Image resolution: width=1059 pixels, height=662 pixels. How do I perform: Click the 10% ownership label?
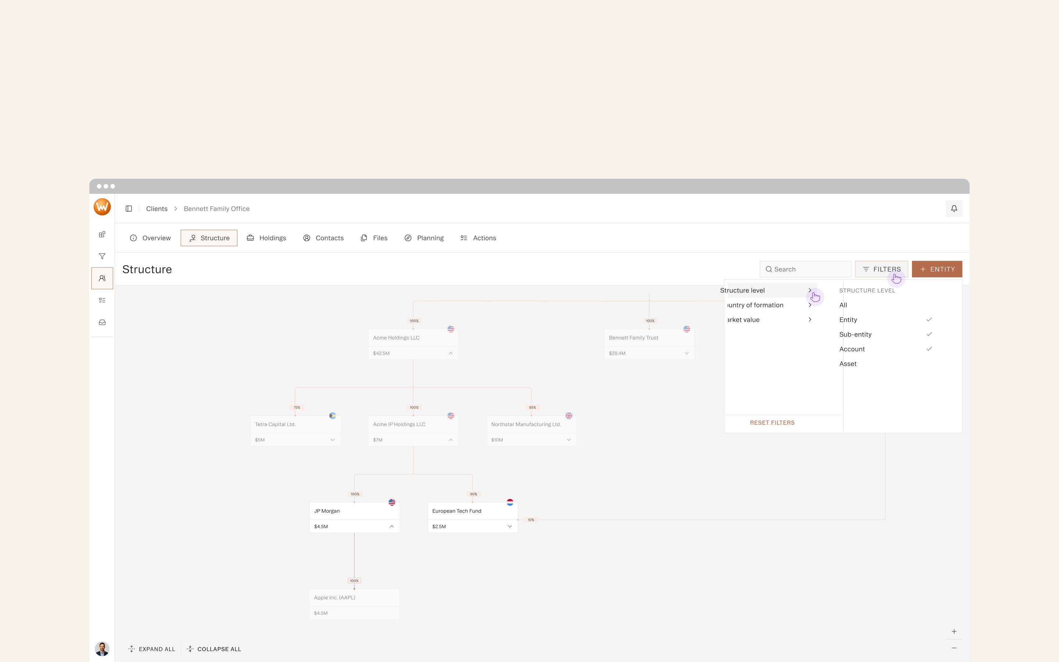tap(531, 520)
